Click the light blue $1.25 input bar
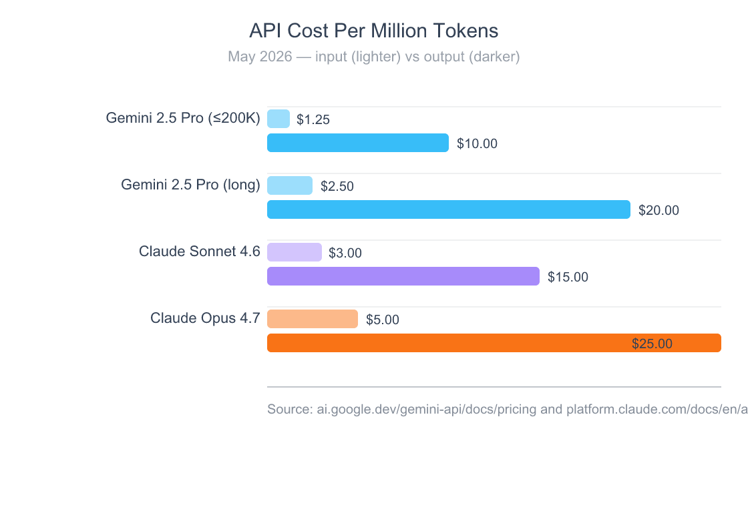 point(278,119)
